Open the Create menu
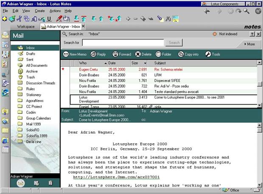263x194 pixels. pos(39,11)
